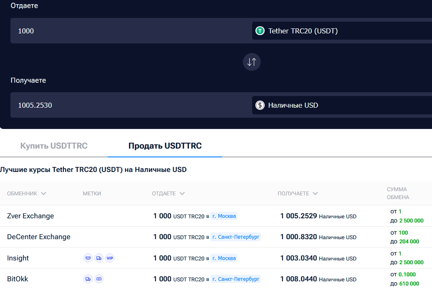Click the от 0.1000 minimum value
Screen dimensions: 432x288
point(403,275)
